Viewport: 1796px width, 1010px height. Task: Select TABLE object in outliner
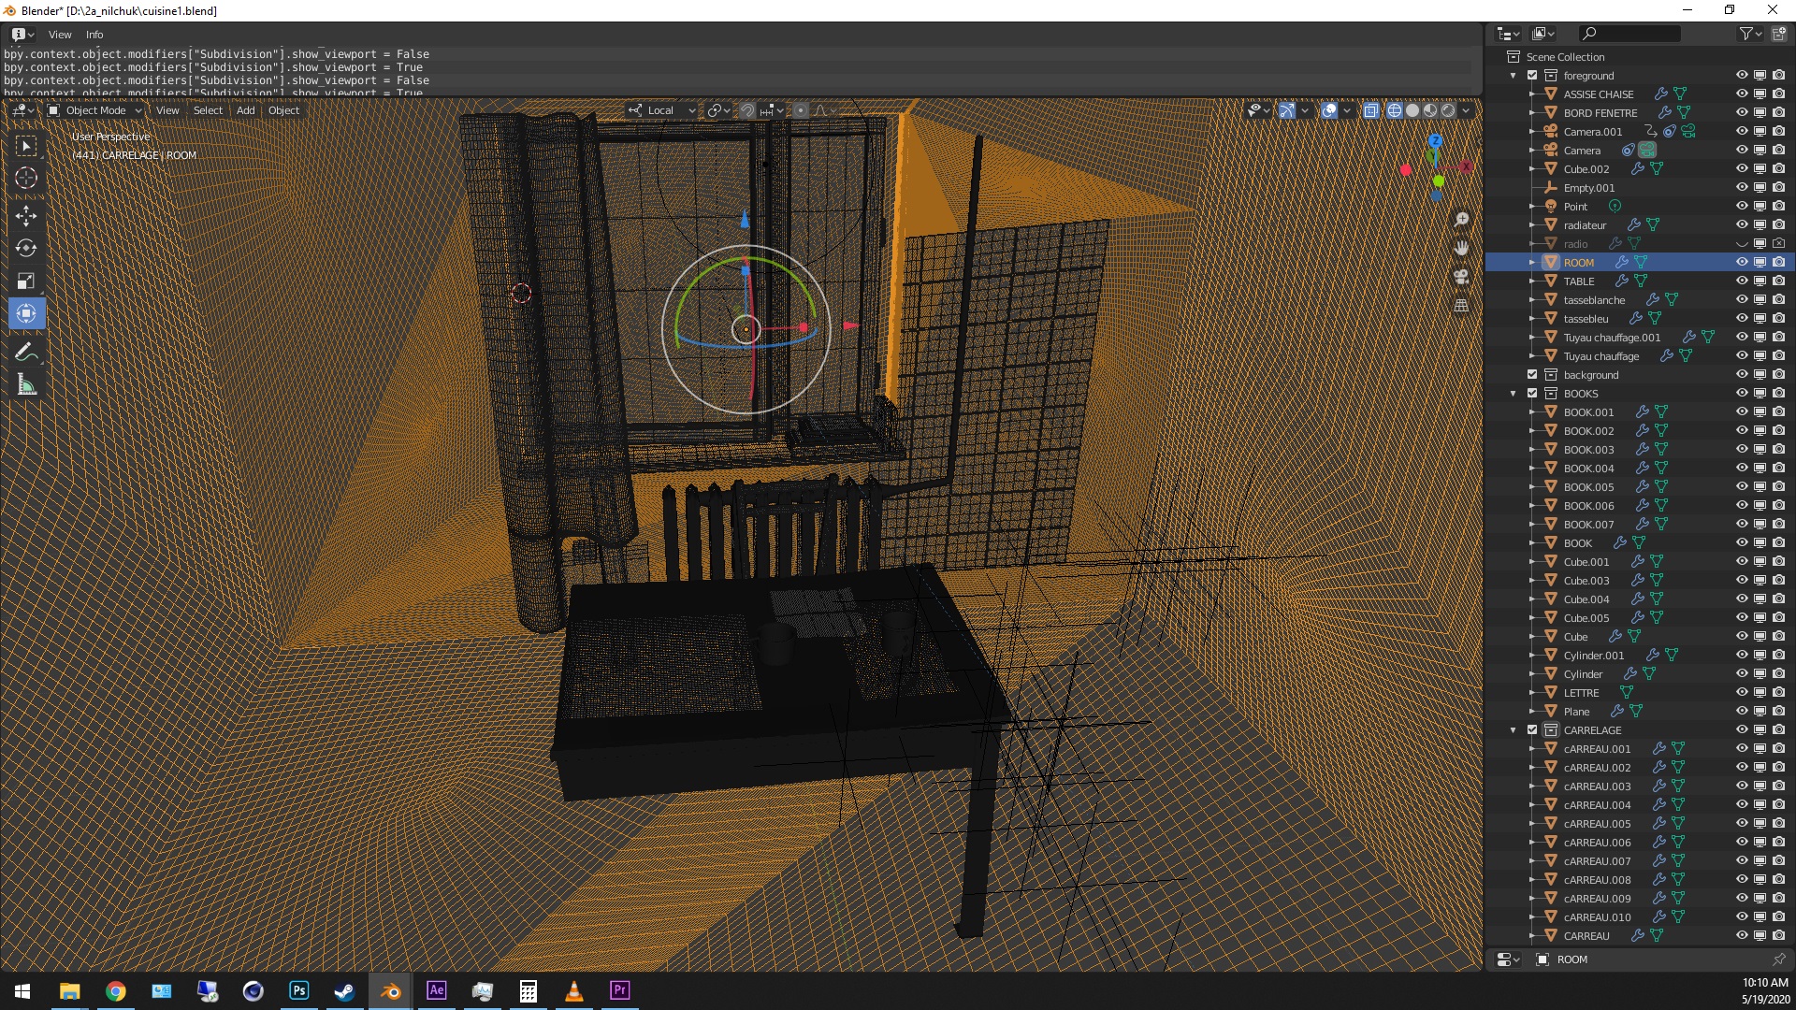click(x=1579, y=281)
